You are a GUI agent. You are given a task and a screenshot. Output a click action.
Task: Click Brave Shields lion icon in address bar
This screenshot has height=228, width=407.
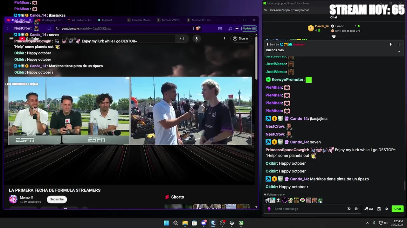pyautogui.click(x=198, y=28)
